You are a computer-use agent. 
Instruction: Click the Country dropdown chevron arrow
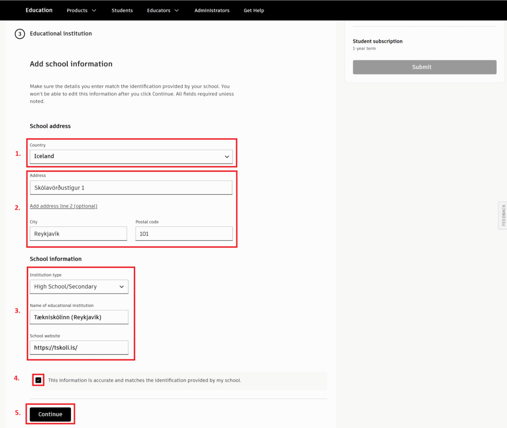(x=227, y=157)
